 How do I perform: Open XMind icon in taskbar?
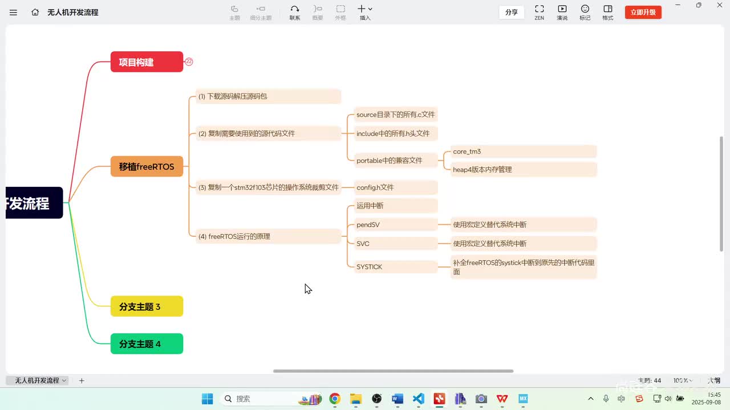[439, 399]
